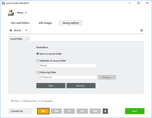This screenshot has width=152, height=118.
Task: Select Subfolder of source folder option
Action: click(38, 61)
